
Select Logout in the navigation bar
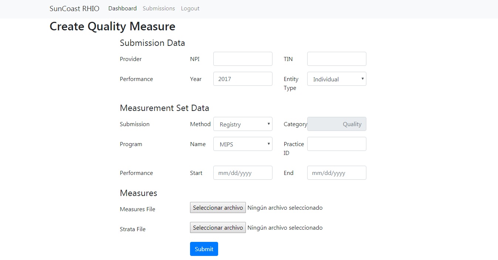coord(190,8)
